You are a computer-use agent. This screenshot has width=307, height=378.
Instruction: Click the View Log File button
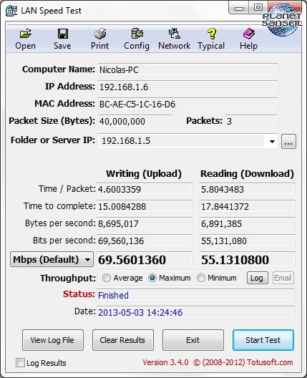(53, 340)
